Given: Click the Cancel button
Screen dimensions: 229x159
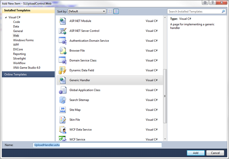Looking at the screenshot, I should tap(215, 153).
